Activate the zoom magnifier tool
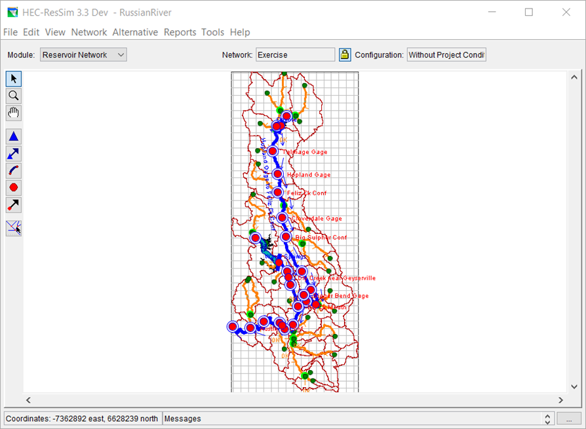 click(13, 96)
